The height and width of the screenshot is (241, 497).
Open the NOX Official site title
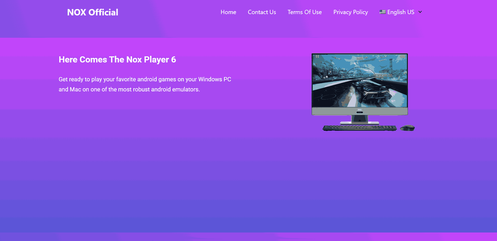[92, 12]
